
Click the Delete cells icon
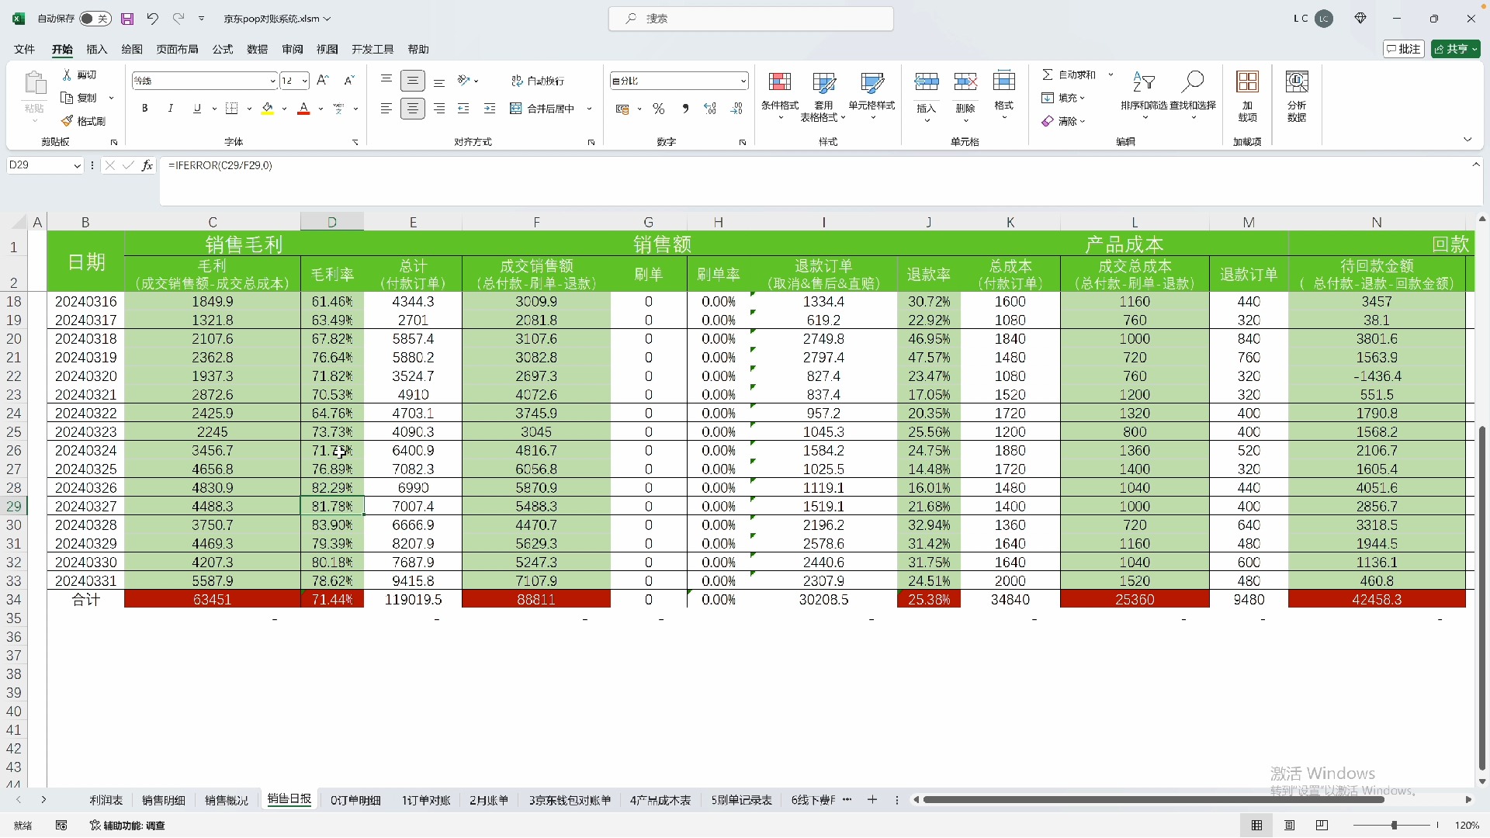click(965, 81)
